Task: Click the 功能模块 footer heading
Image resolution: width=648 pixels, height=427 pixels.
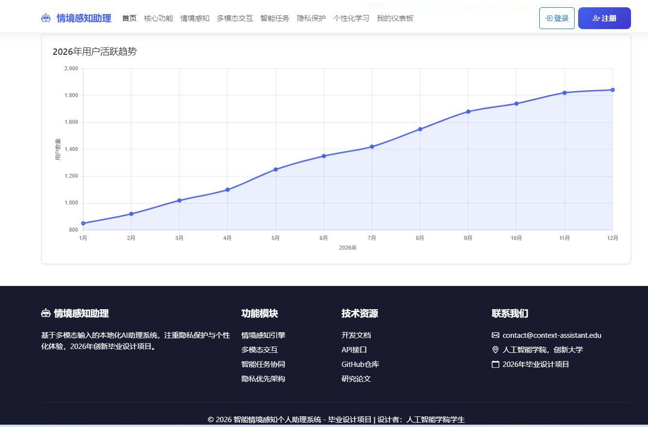Action: pos(260,313)
